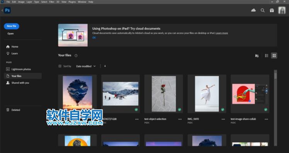This screenshot has height=153, width=289.
Task: Select Your files in the sidebar
Action: point(23,76)
